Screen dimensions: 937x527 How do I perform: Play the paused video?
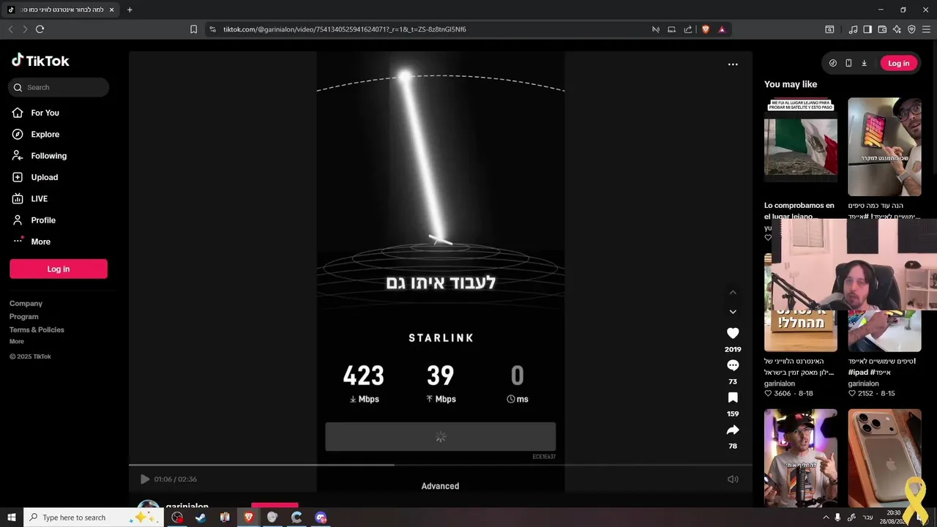click(144, 479)
